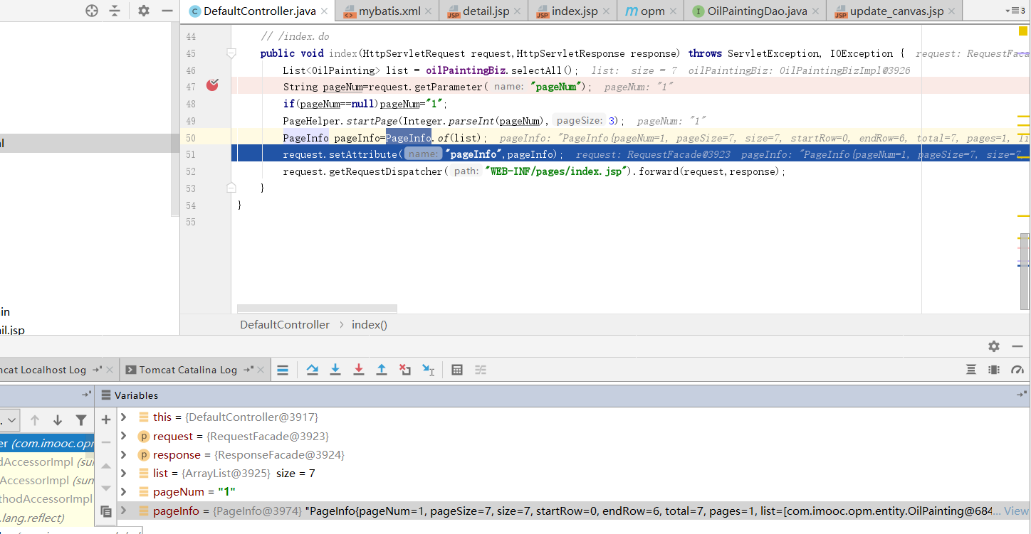The height and width of the screenshot is (534, 1031).
Task: Click the horizontal editor scrollbar
Action: [x=317, y=309]
